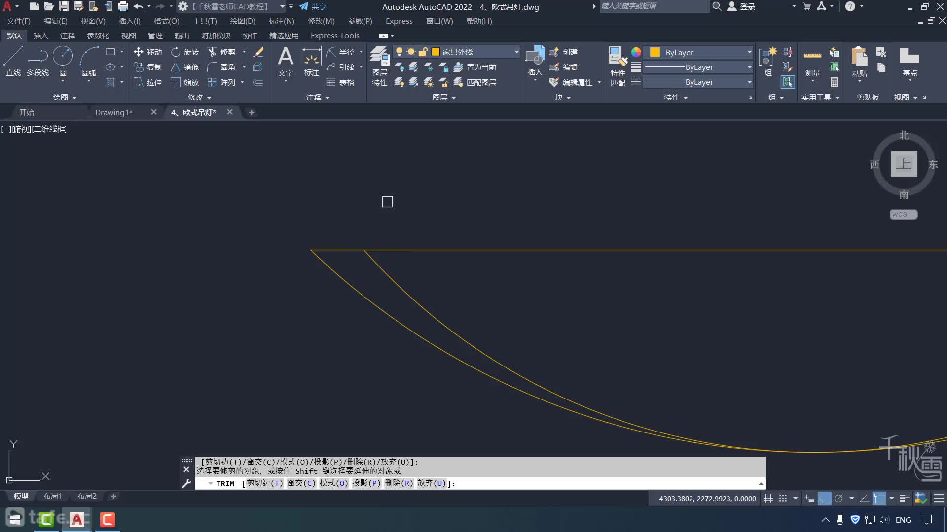947x532 pixels.
Task: Choose 放弃(U) option in command line
Action: (431, 483)
